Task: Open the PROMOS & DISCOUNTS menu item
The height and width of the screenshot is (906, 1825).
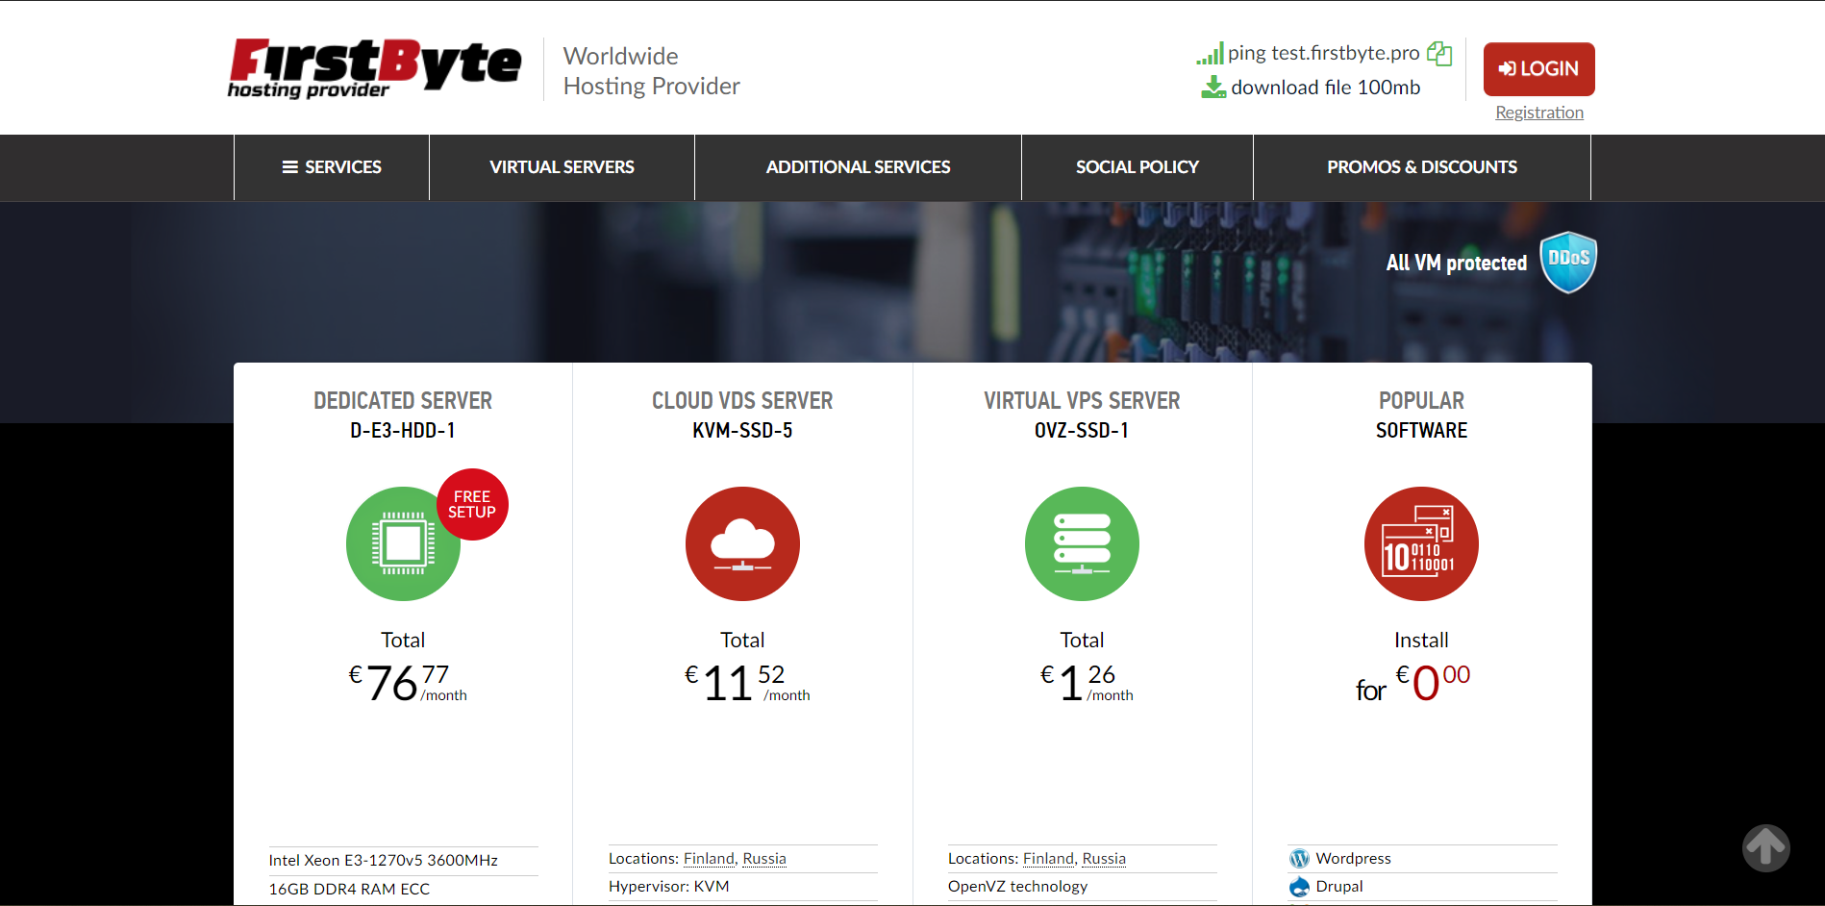Action: (1422, 167)
